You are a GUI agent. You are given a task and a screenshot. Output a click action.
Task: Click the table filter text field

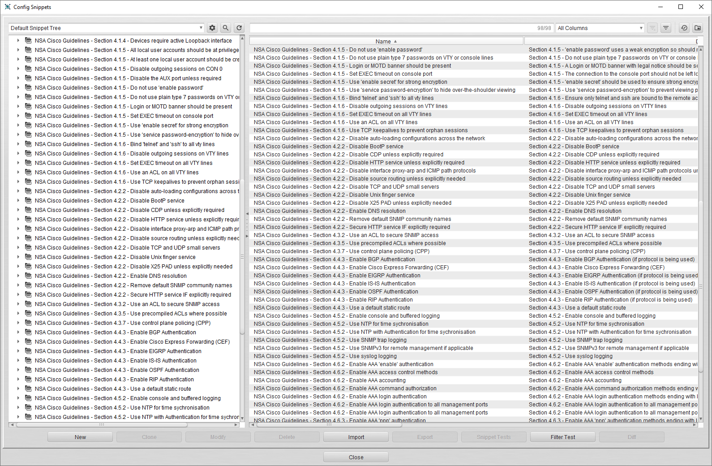coord(401,28)
